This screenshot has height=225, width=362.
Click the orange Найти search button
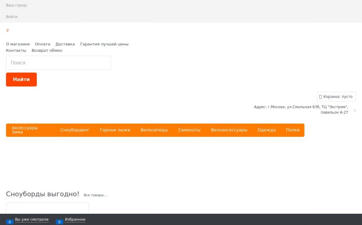(21, 80)
